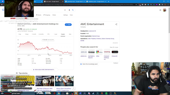Open Spotify from the taskbar
The image size is (170, 95).
(106, 93)
